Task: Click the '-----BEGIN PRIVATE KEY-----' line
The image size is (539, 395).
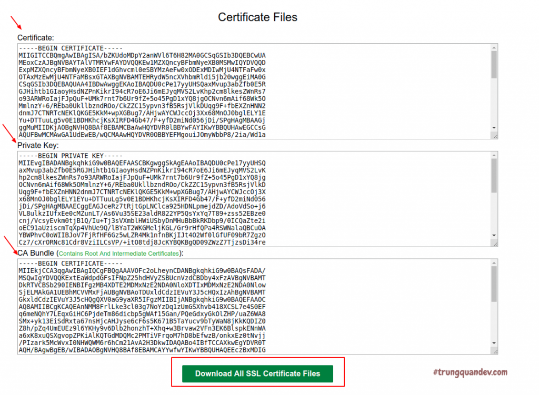Action: tap(71, 156)
